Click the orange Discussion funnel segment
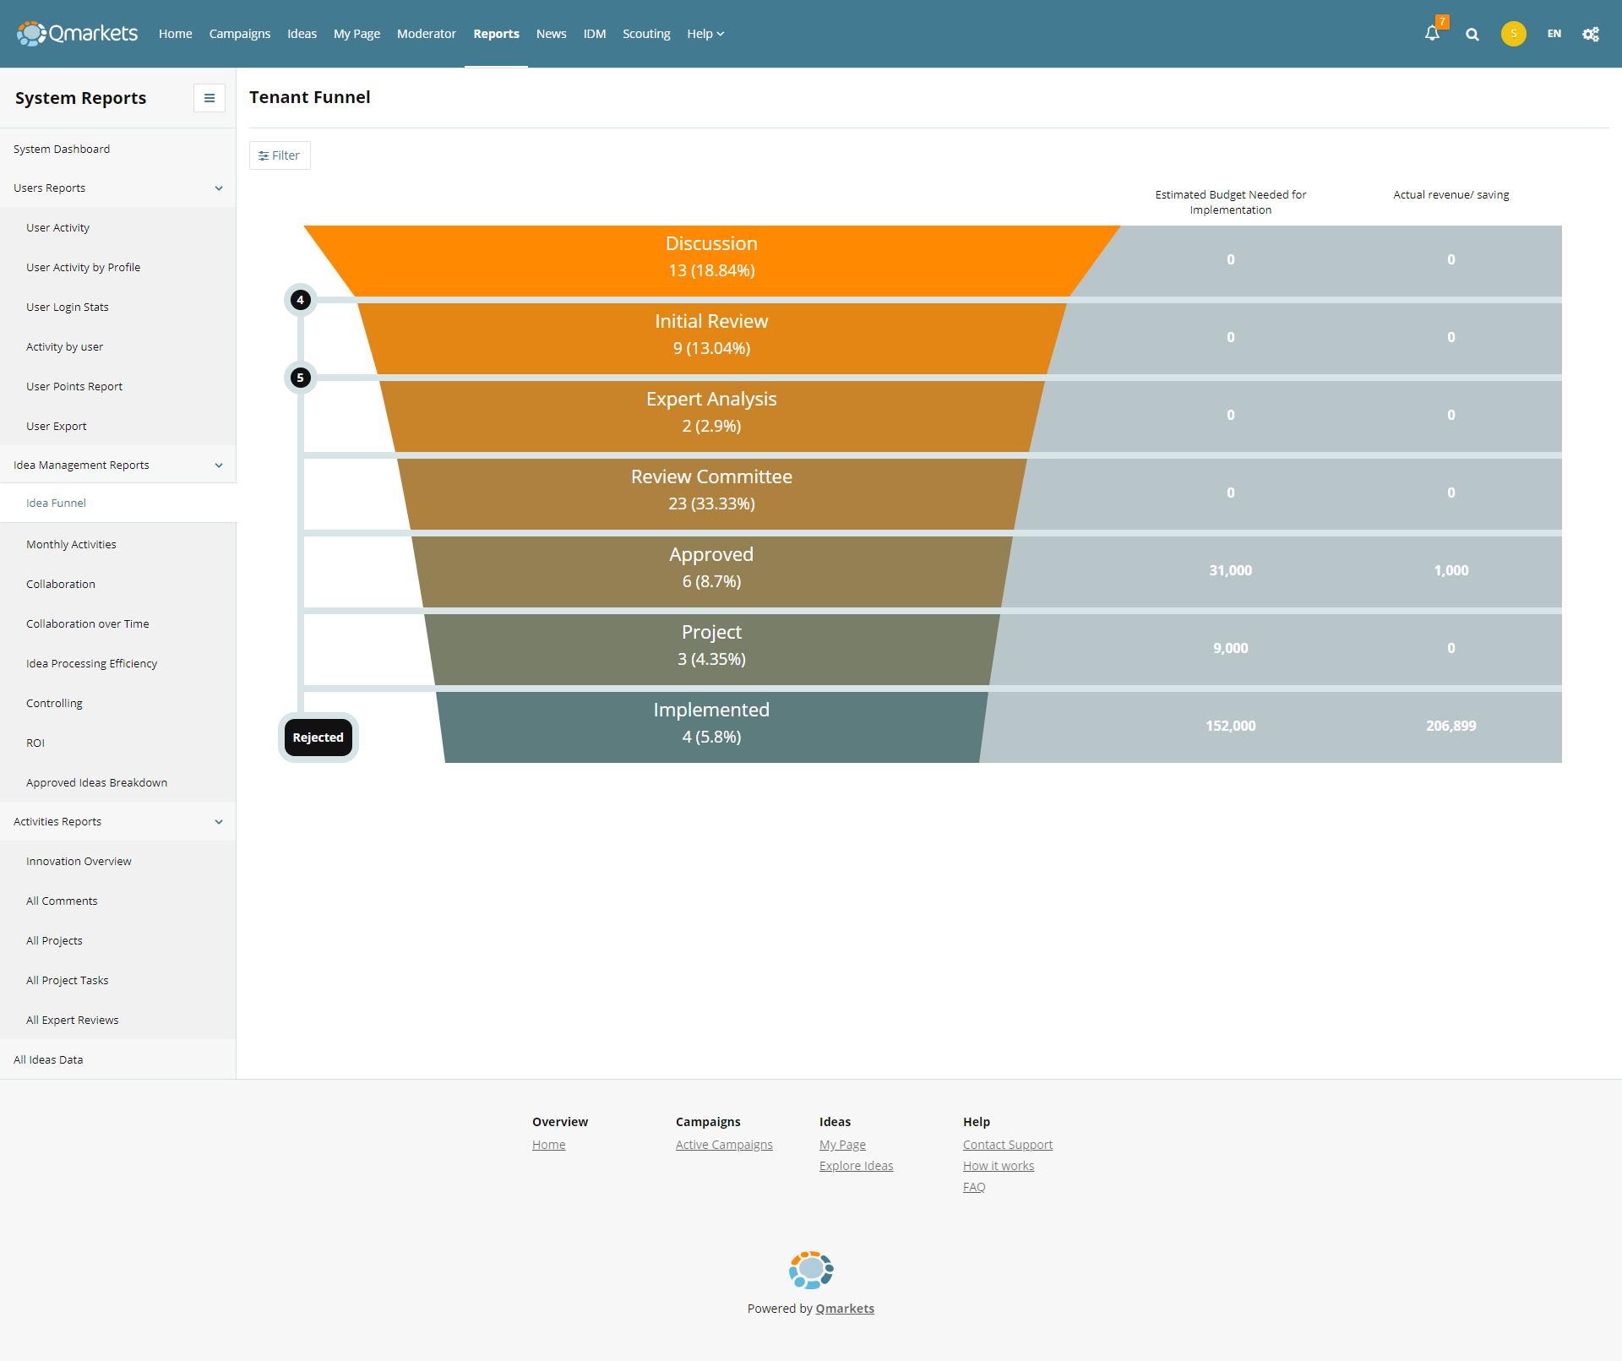Viewport: 1622px width, 1361px height. pos(711,258)
